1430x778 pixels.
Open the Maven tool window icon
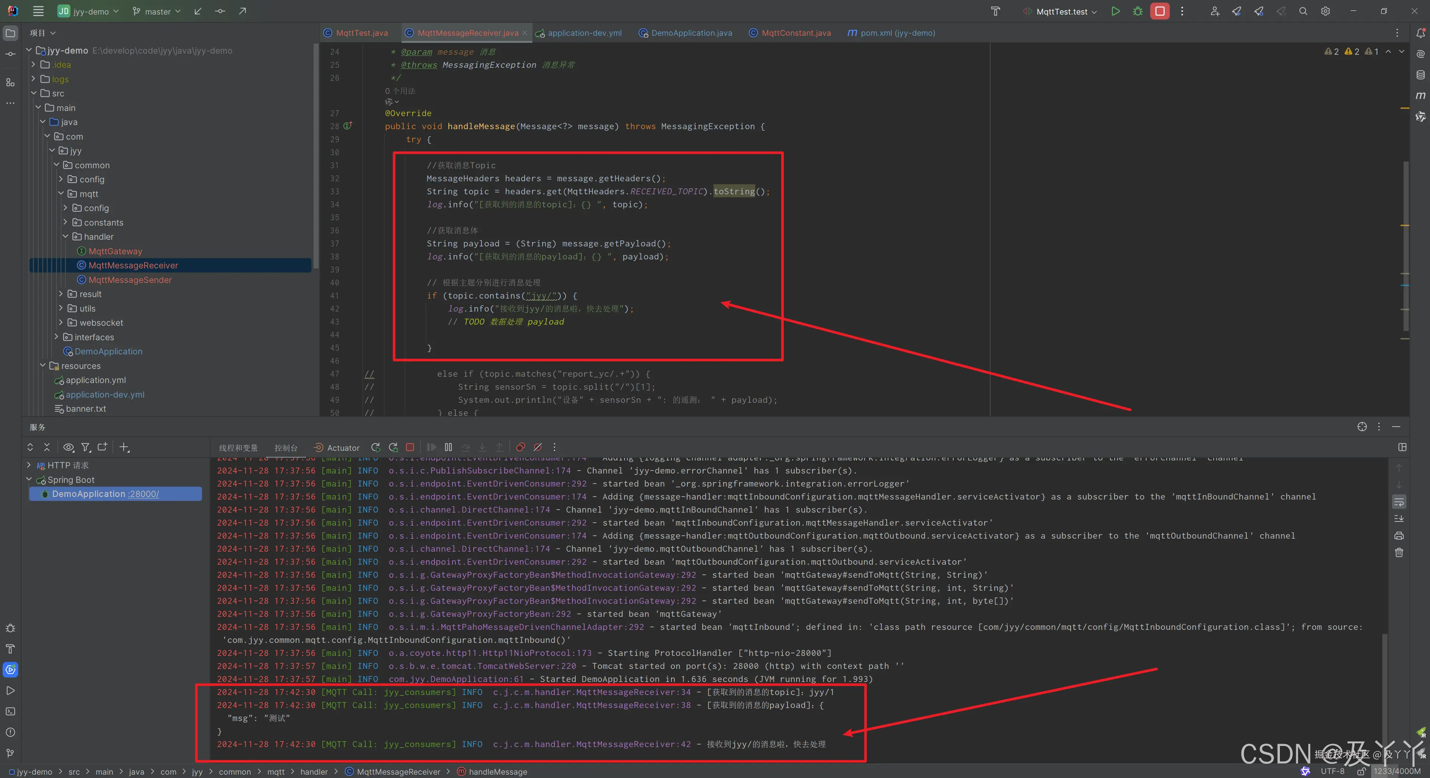click(1420, 95)
